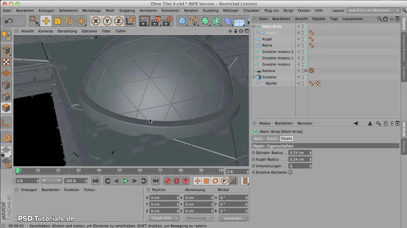Toggle the enable check for Greebler Instanz.1
Screen dimensions: 407x228
click(306, 58)
